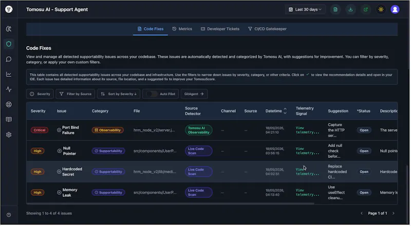Click the Observability category badge
Screen dimensions: 411x226
click(x=108, y=130)
